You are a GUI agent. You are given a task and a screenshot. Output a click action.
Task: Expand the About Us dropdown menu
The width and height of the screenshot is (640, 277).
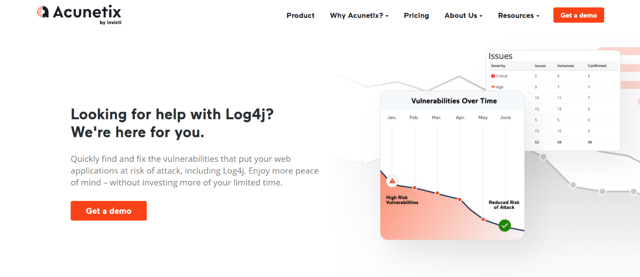coord(464,15)
